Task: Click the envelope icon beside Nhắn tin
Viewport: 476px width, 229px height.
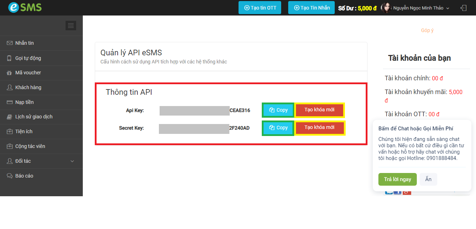Action: click(x=10, y=43)
